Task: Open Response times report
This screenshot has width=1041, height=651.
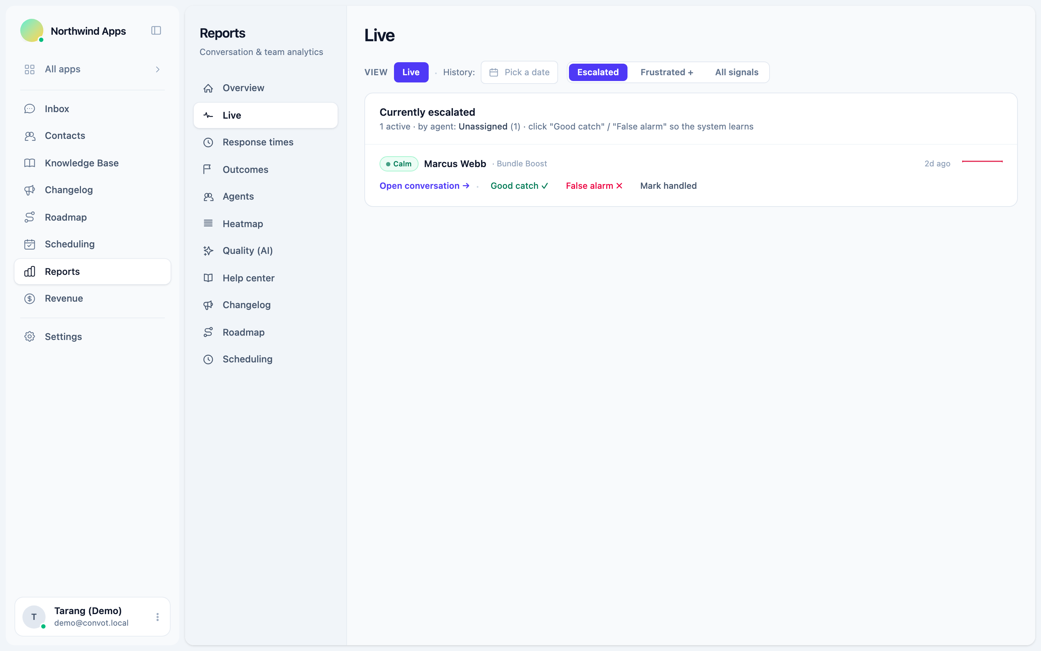Action: 265,142
